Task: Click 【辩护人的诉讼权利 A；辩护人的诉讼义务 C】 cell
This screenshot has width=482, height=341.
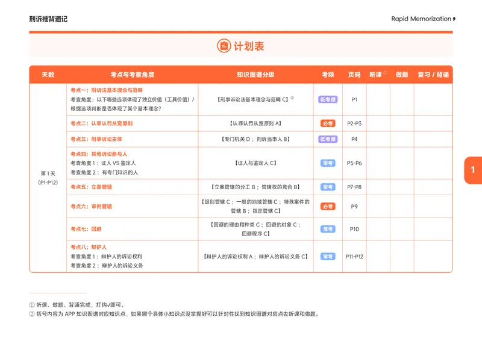Action: tap(255, 257)
